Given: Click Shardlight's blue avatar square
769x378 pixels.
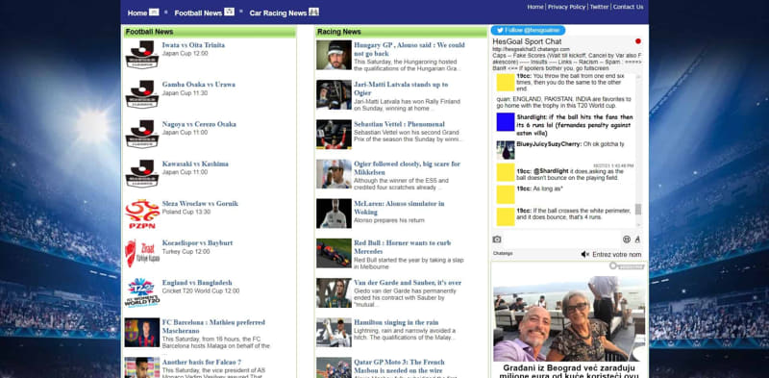Looking at the screenshot, I should [506, 122].
